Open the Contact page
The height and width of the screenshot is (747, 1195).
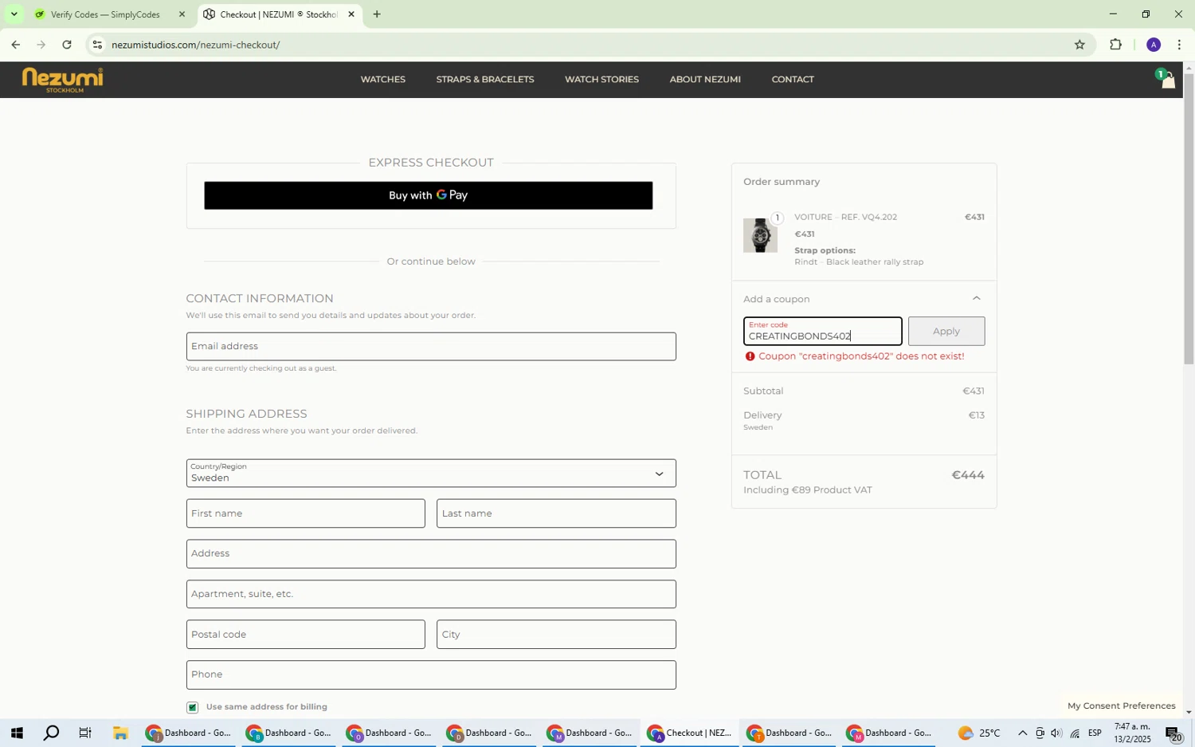[793, 80]
